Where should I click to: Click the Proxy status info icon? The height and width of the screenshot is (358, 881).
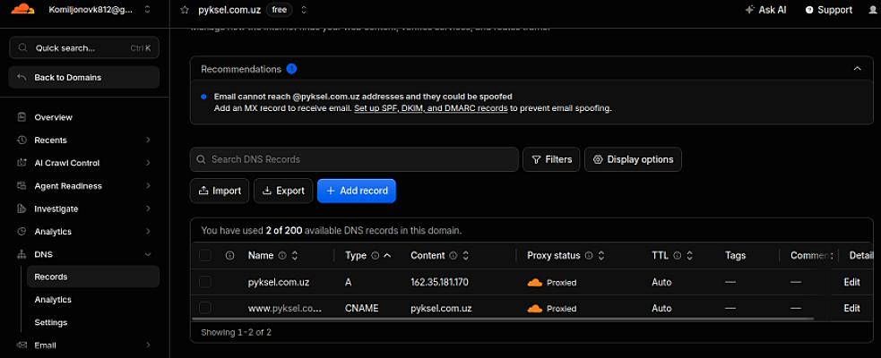(x=588, y=255)
